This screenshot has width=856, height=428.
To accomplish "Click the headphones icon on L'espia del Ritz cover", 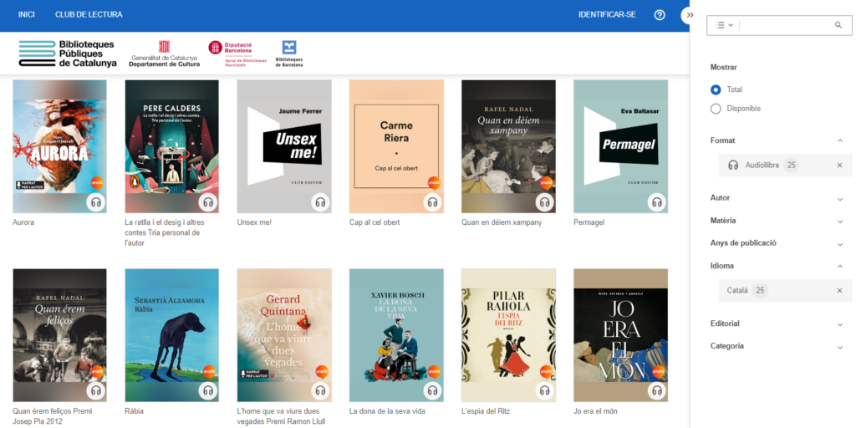I will point(545,391).
